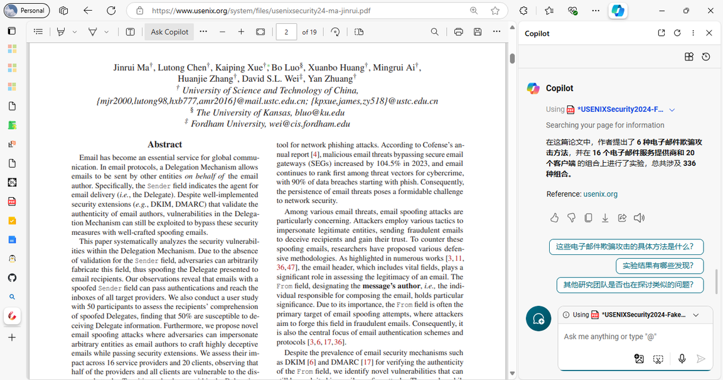Screen dimensions: 723x380
Task: Add this page to favorites
Action: 495,10
